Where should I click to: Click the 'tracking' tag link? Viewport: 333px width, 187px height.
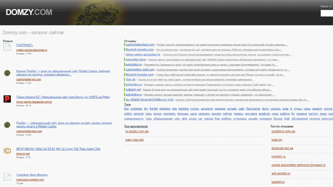tap(183, 109)
